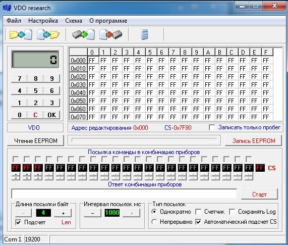Click keypad digit 5

(x=36, y=91)
